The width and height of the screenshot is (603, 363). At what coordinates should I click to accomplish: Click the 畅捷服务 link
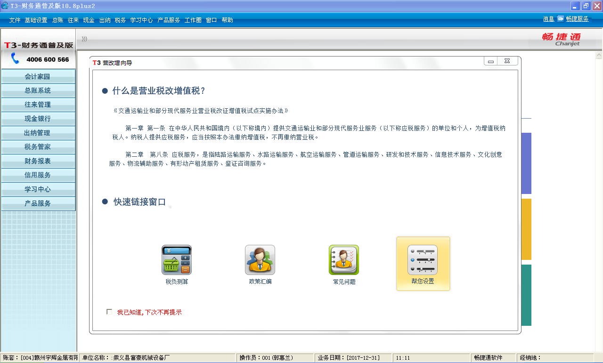(578, 19)
